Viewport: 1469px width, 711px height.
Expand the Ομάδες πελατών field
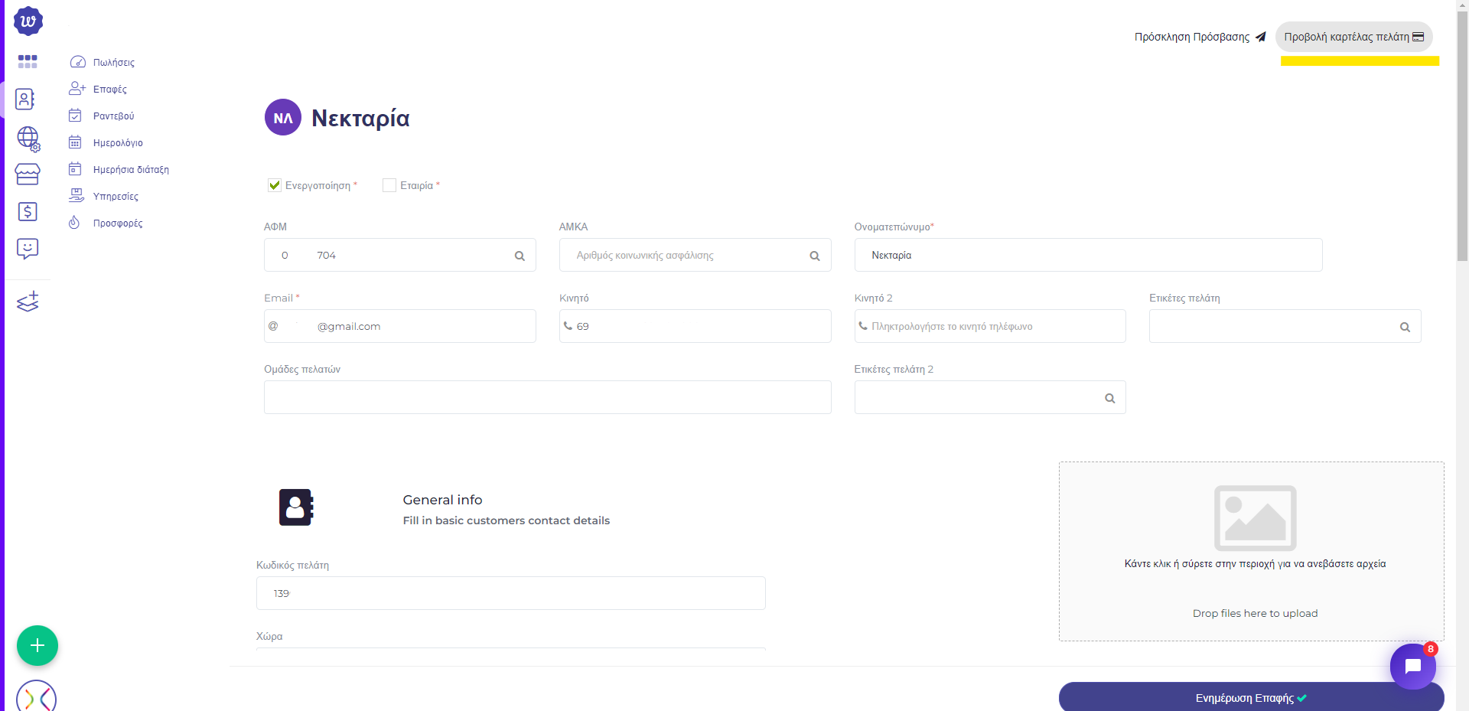tap(547, 398)
